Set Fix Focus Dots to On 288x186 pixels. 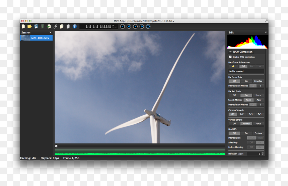point(246,81)
